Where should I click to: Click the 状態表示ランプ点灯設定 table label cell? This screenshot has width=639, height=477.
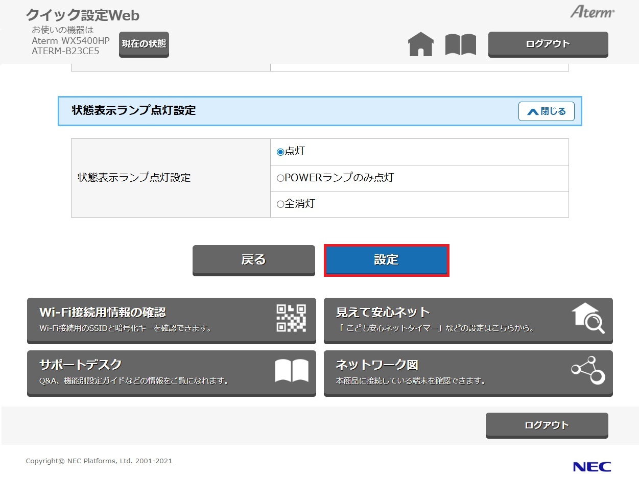coord(171,178)
